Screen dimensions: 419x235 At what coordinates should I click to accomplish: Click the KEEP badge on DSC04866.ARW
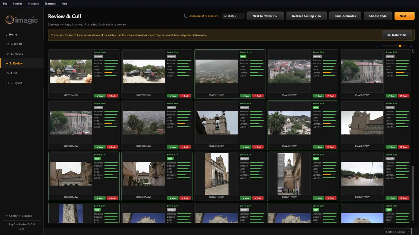[316, 107]
